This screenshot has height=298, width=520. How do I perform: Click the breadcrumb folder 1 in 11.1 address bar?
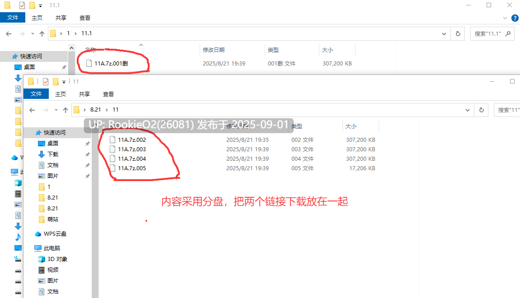coord(68,33)
